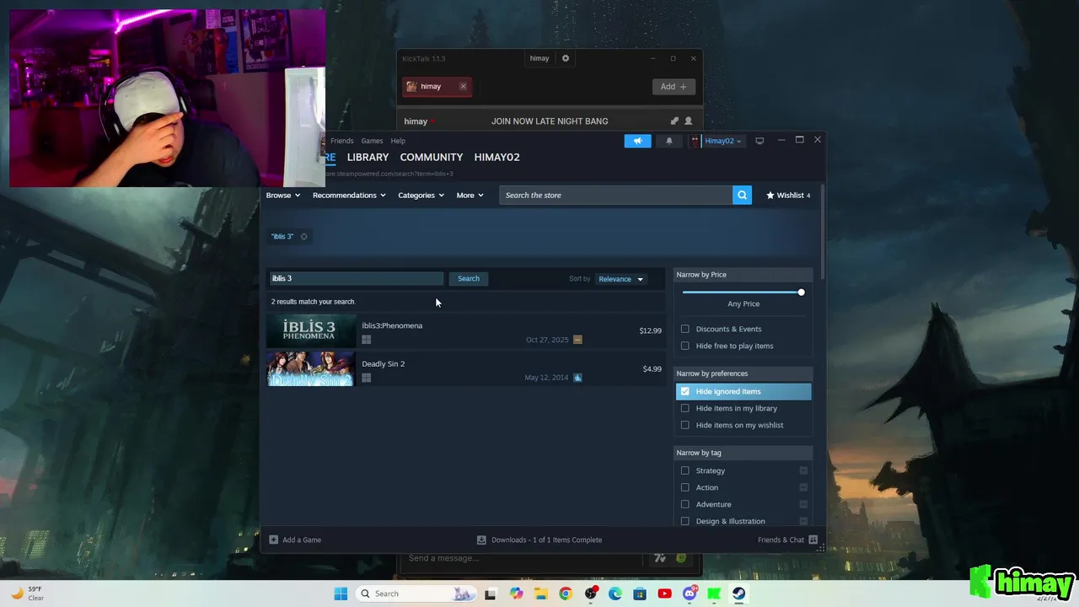Click the Himay02 profile avatar picture

pyautogui.click(x=695, y=141)
